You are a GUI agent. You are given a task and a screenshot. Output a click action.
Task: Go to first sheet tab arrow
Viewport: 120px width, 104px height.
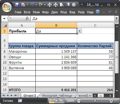(4, 95)
